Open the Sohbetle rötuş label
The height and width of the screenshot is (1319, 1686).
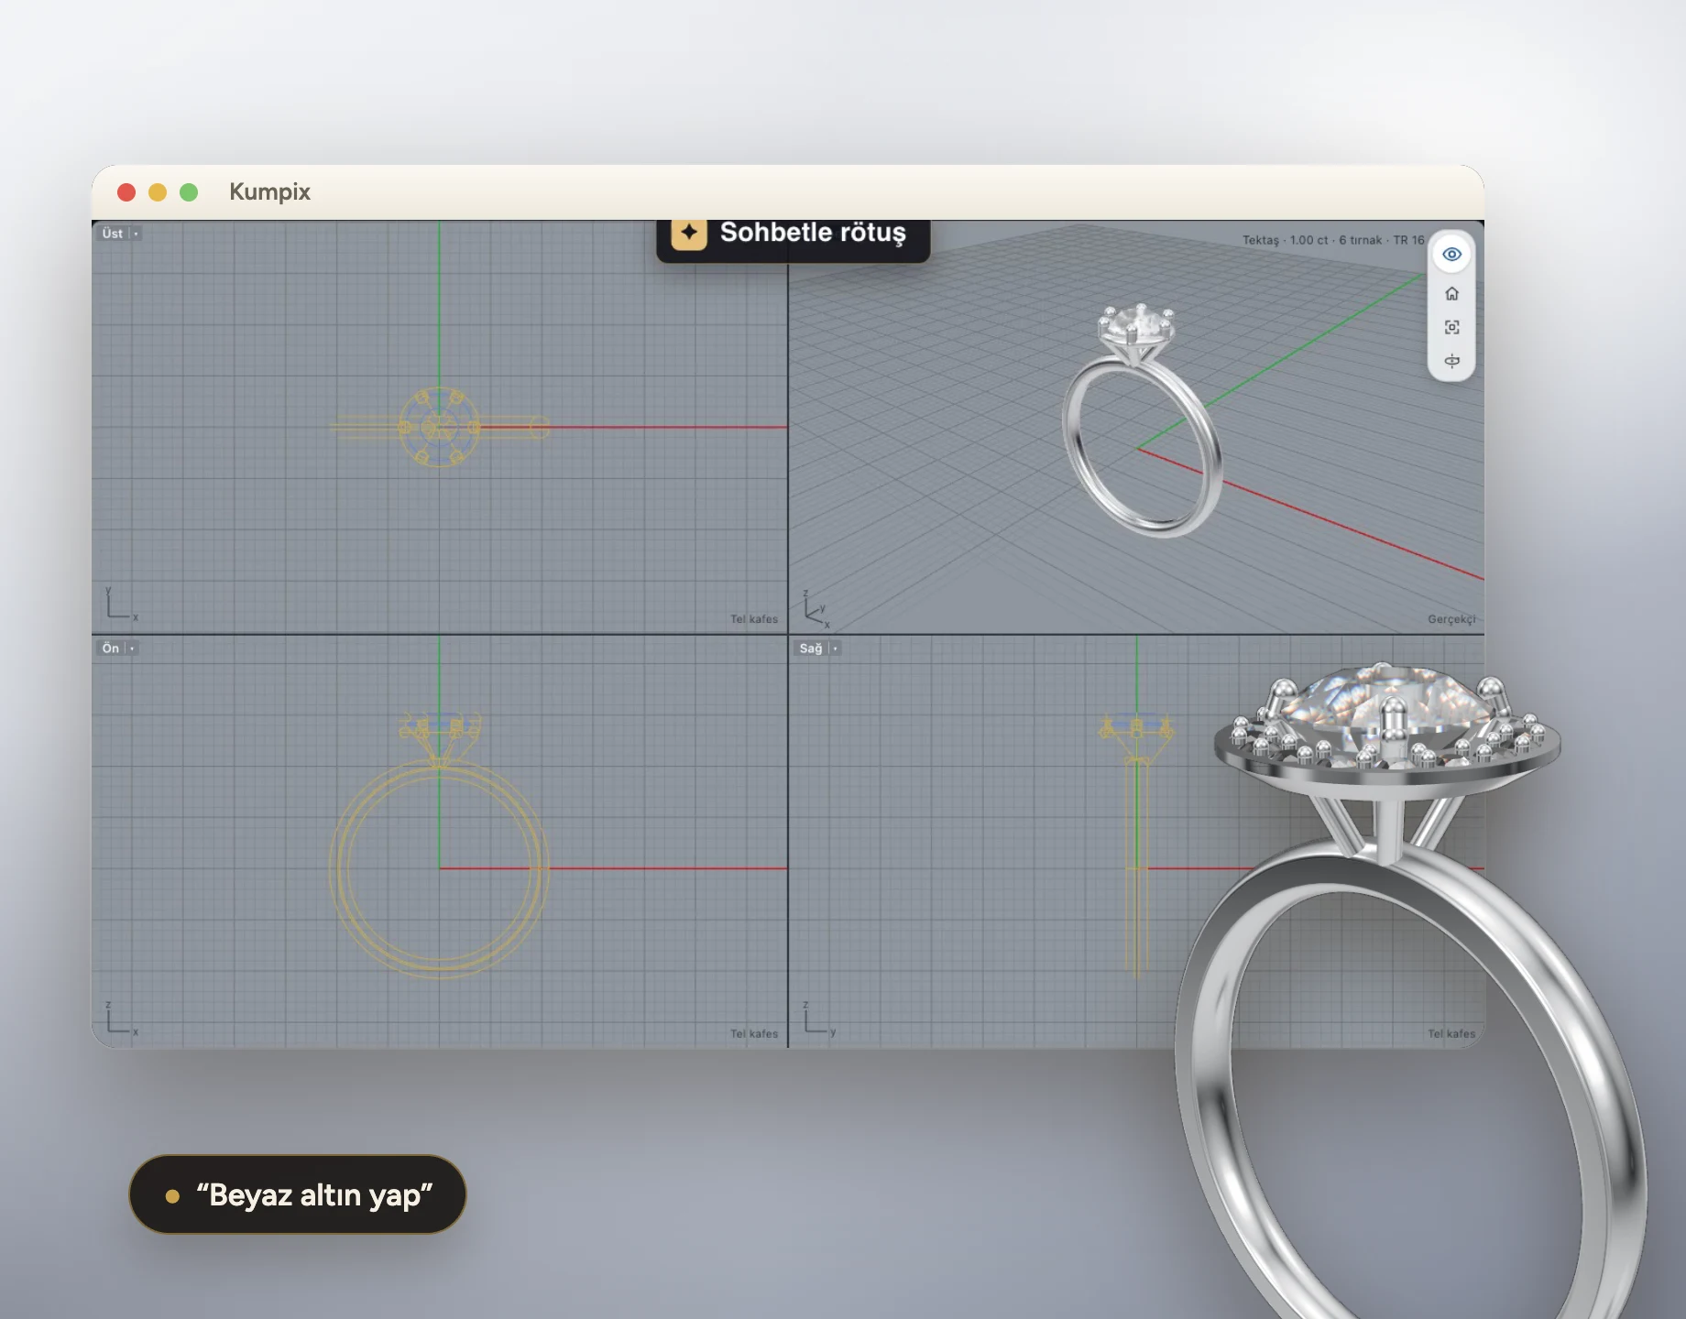813,233
